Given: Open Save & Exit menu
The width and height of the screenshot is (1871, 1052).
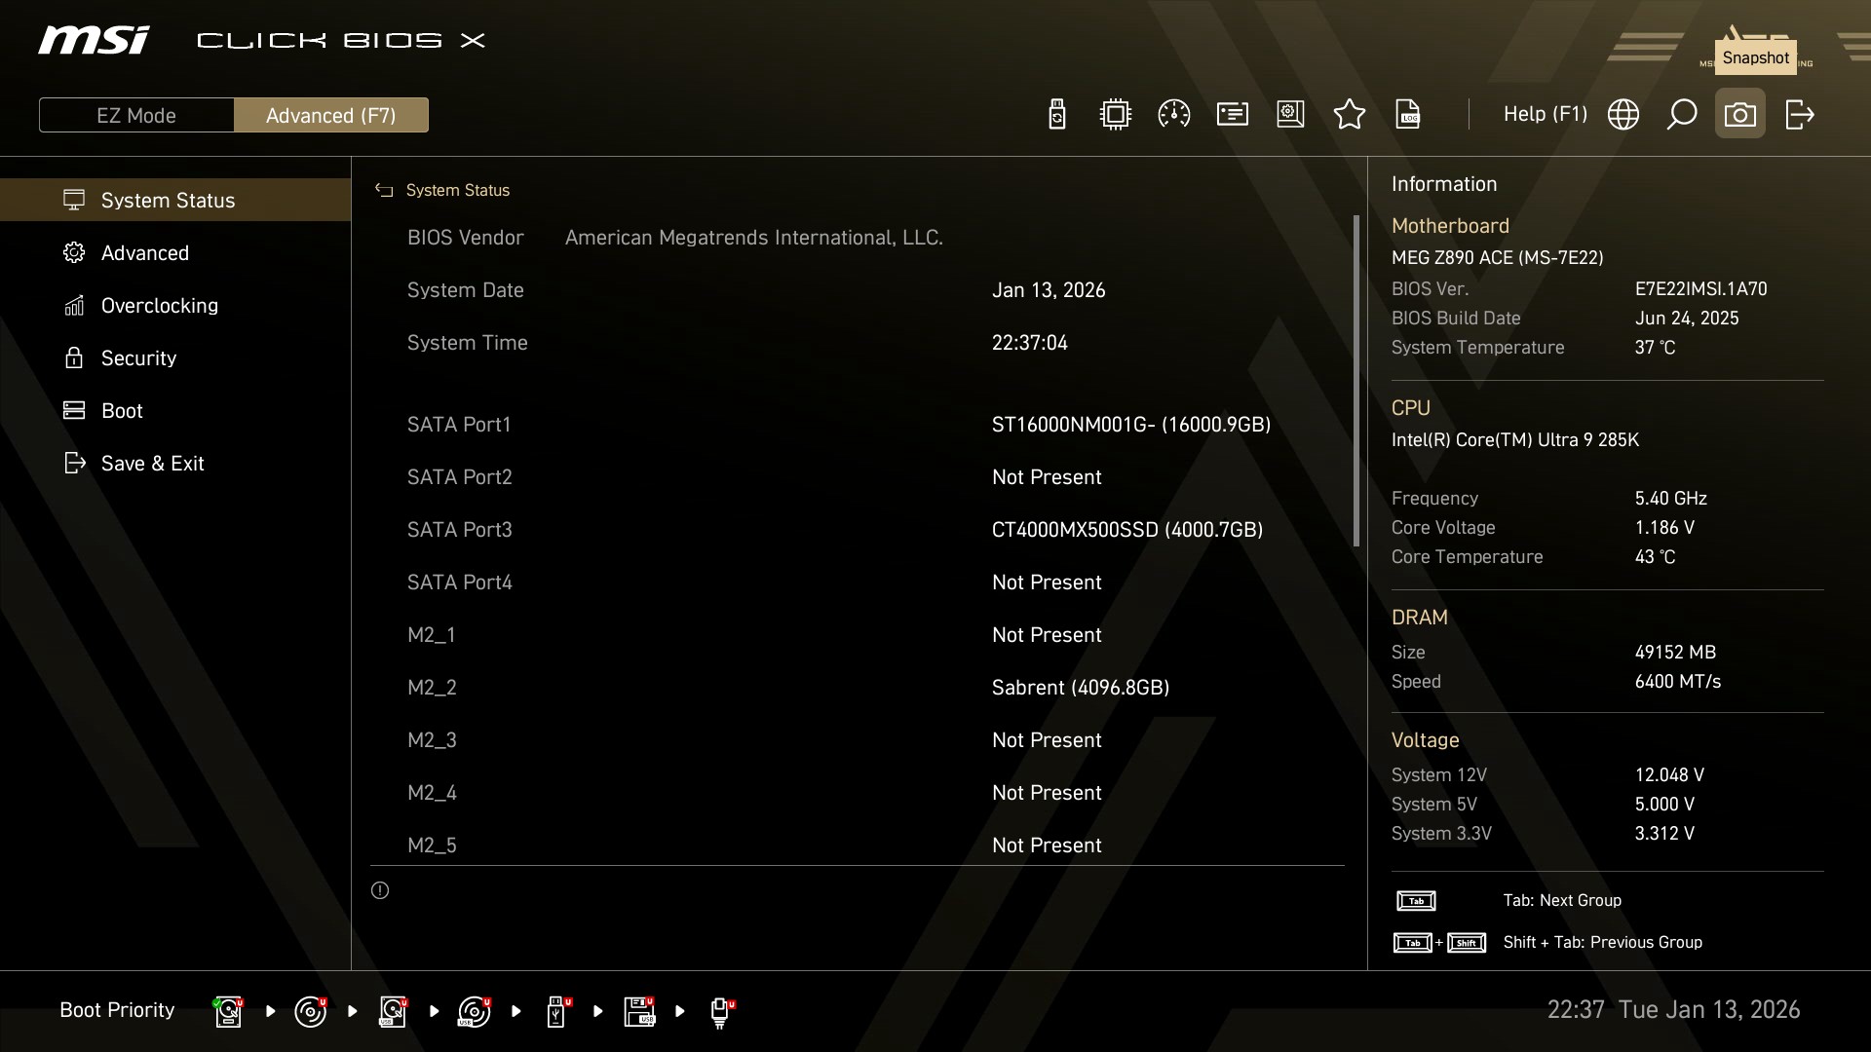Looking at the screenshot, I should (x=152, y=464).
